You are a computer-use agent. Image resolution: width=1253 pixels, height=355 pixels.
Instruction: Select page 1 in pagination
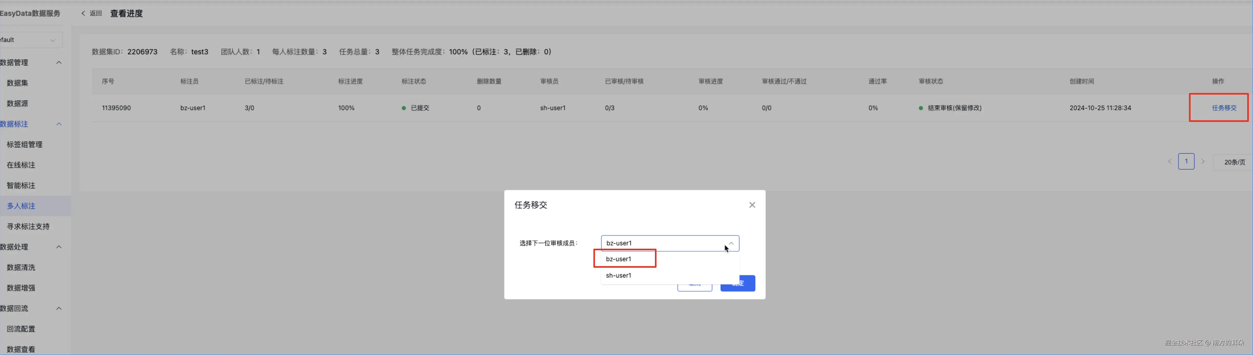[1186, 161]
